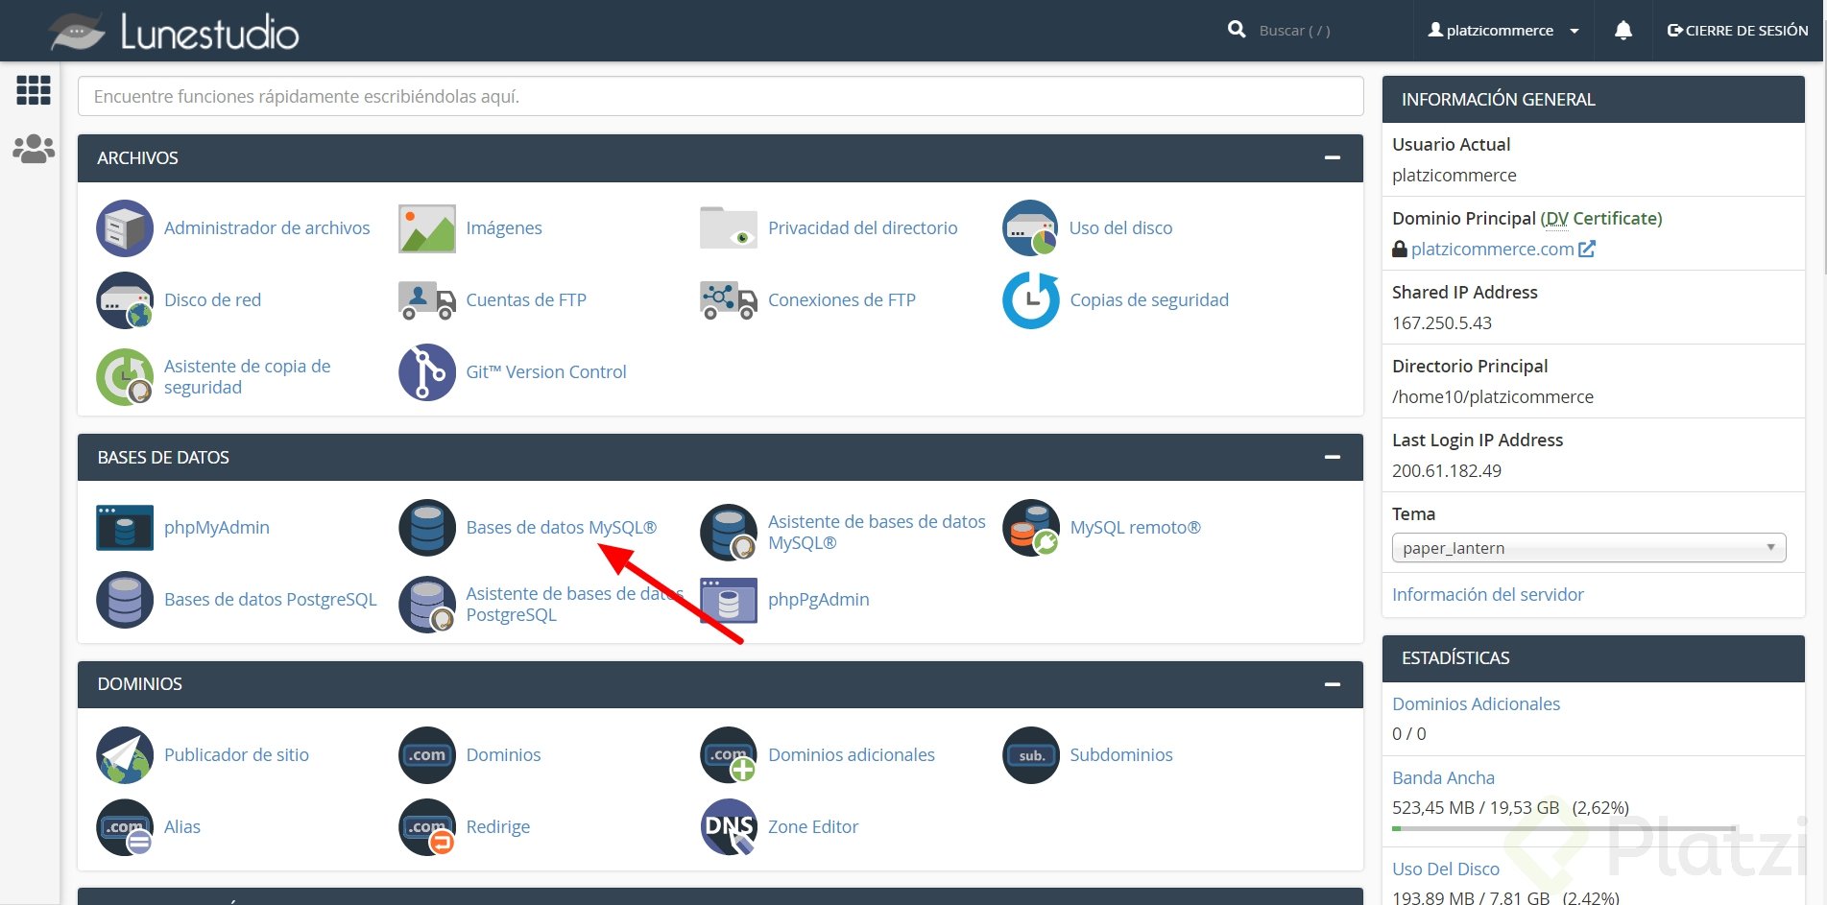Click the MySQL remoto icon
This screenshot has height=905, width=1827.
click(1031, 528)
